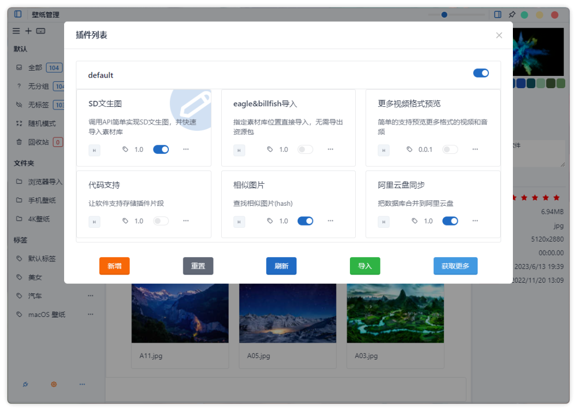This screenshot has height=411, width=577.
Task: Open the more menu on 阿里云盘同步 card
Action: click(475, 221)
